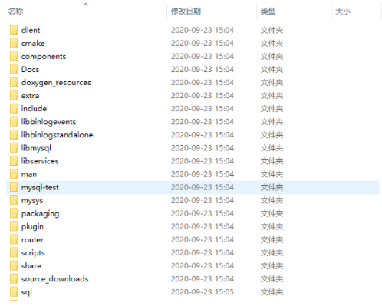The height and width of the screenshot is (306, 382).
Task: Select the mysql-test folder name
Action: [40, 187]
